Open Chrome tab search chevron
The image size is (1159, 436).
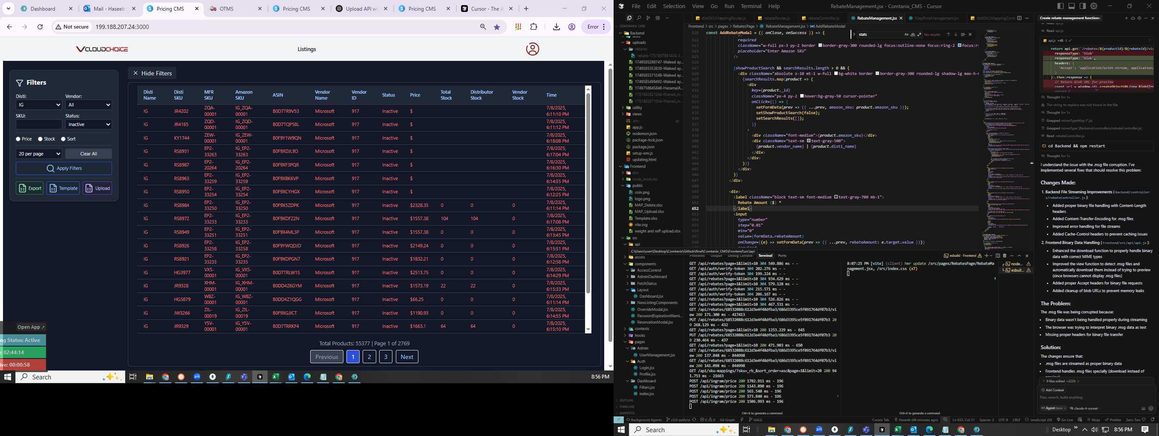(x=9, y=9)
